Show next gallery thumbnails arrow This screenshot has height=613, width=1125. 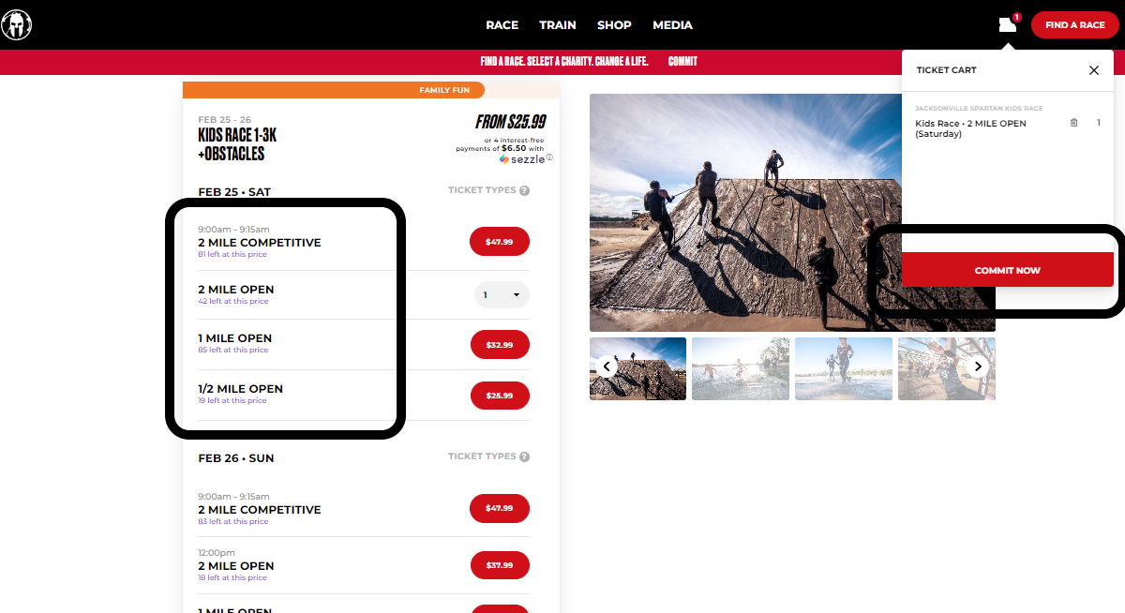(x=978, y=366)
